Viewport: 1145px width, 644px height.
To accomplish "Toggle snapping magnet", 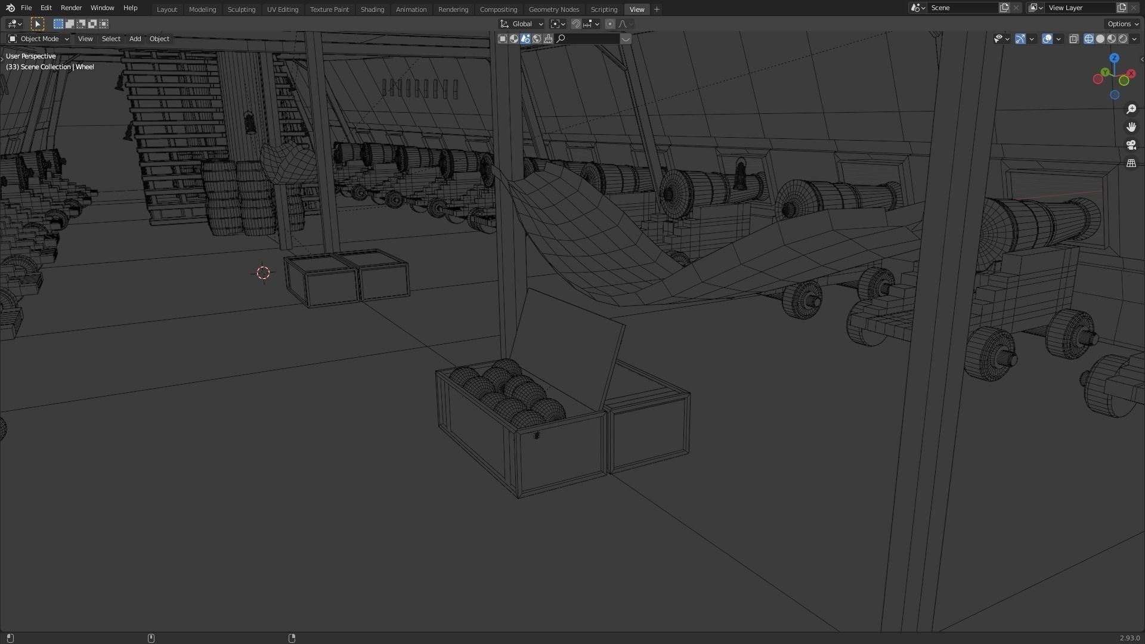I will [x=575, y=24].
